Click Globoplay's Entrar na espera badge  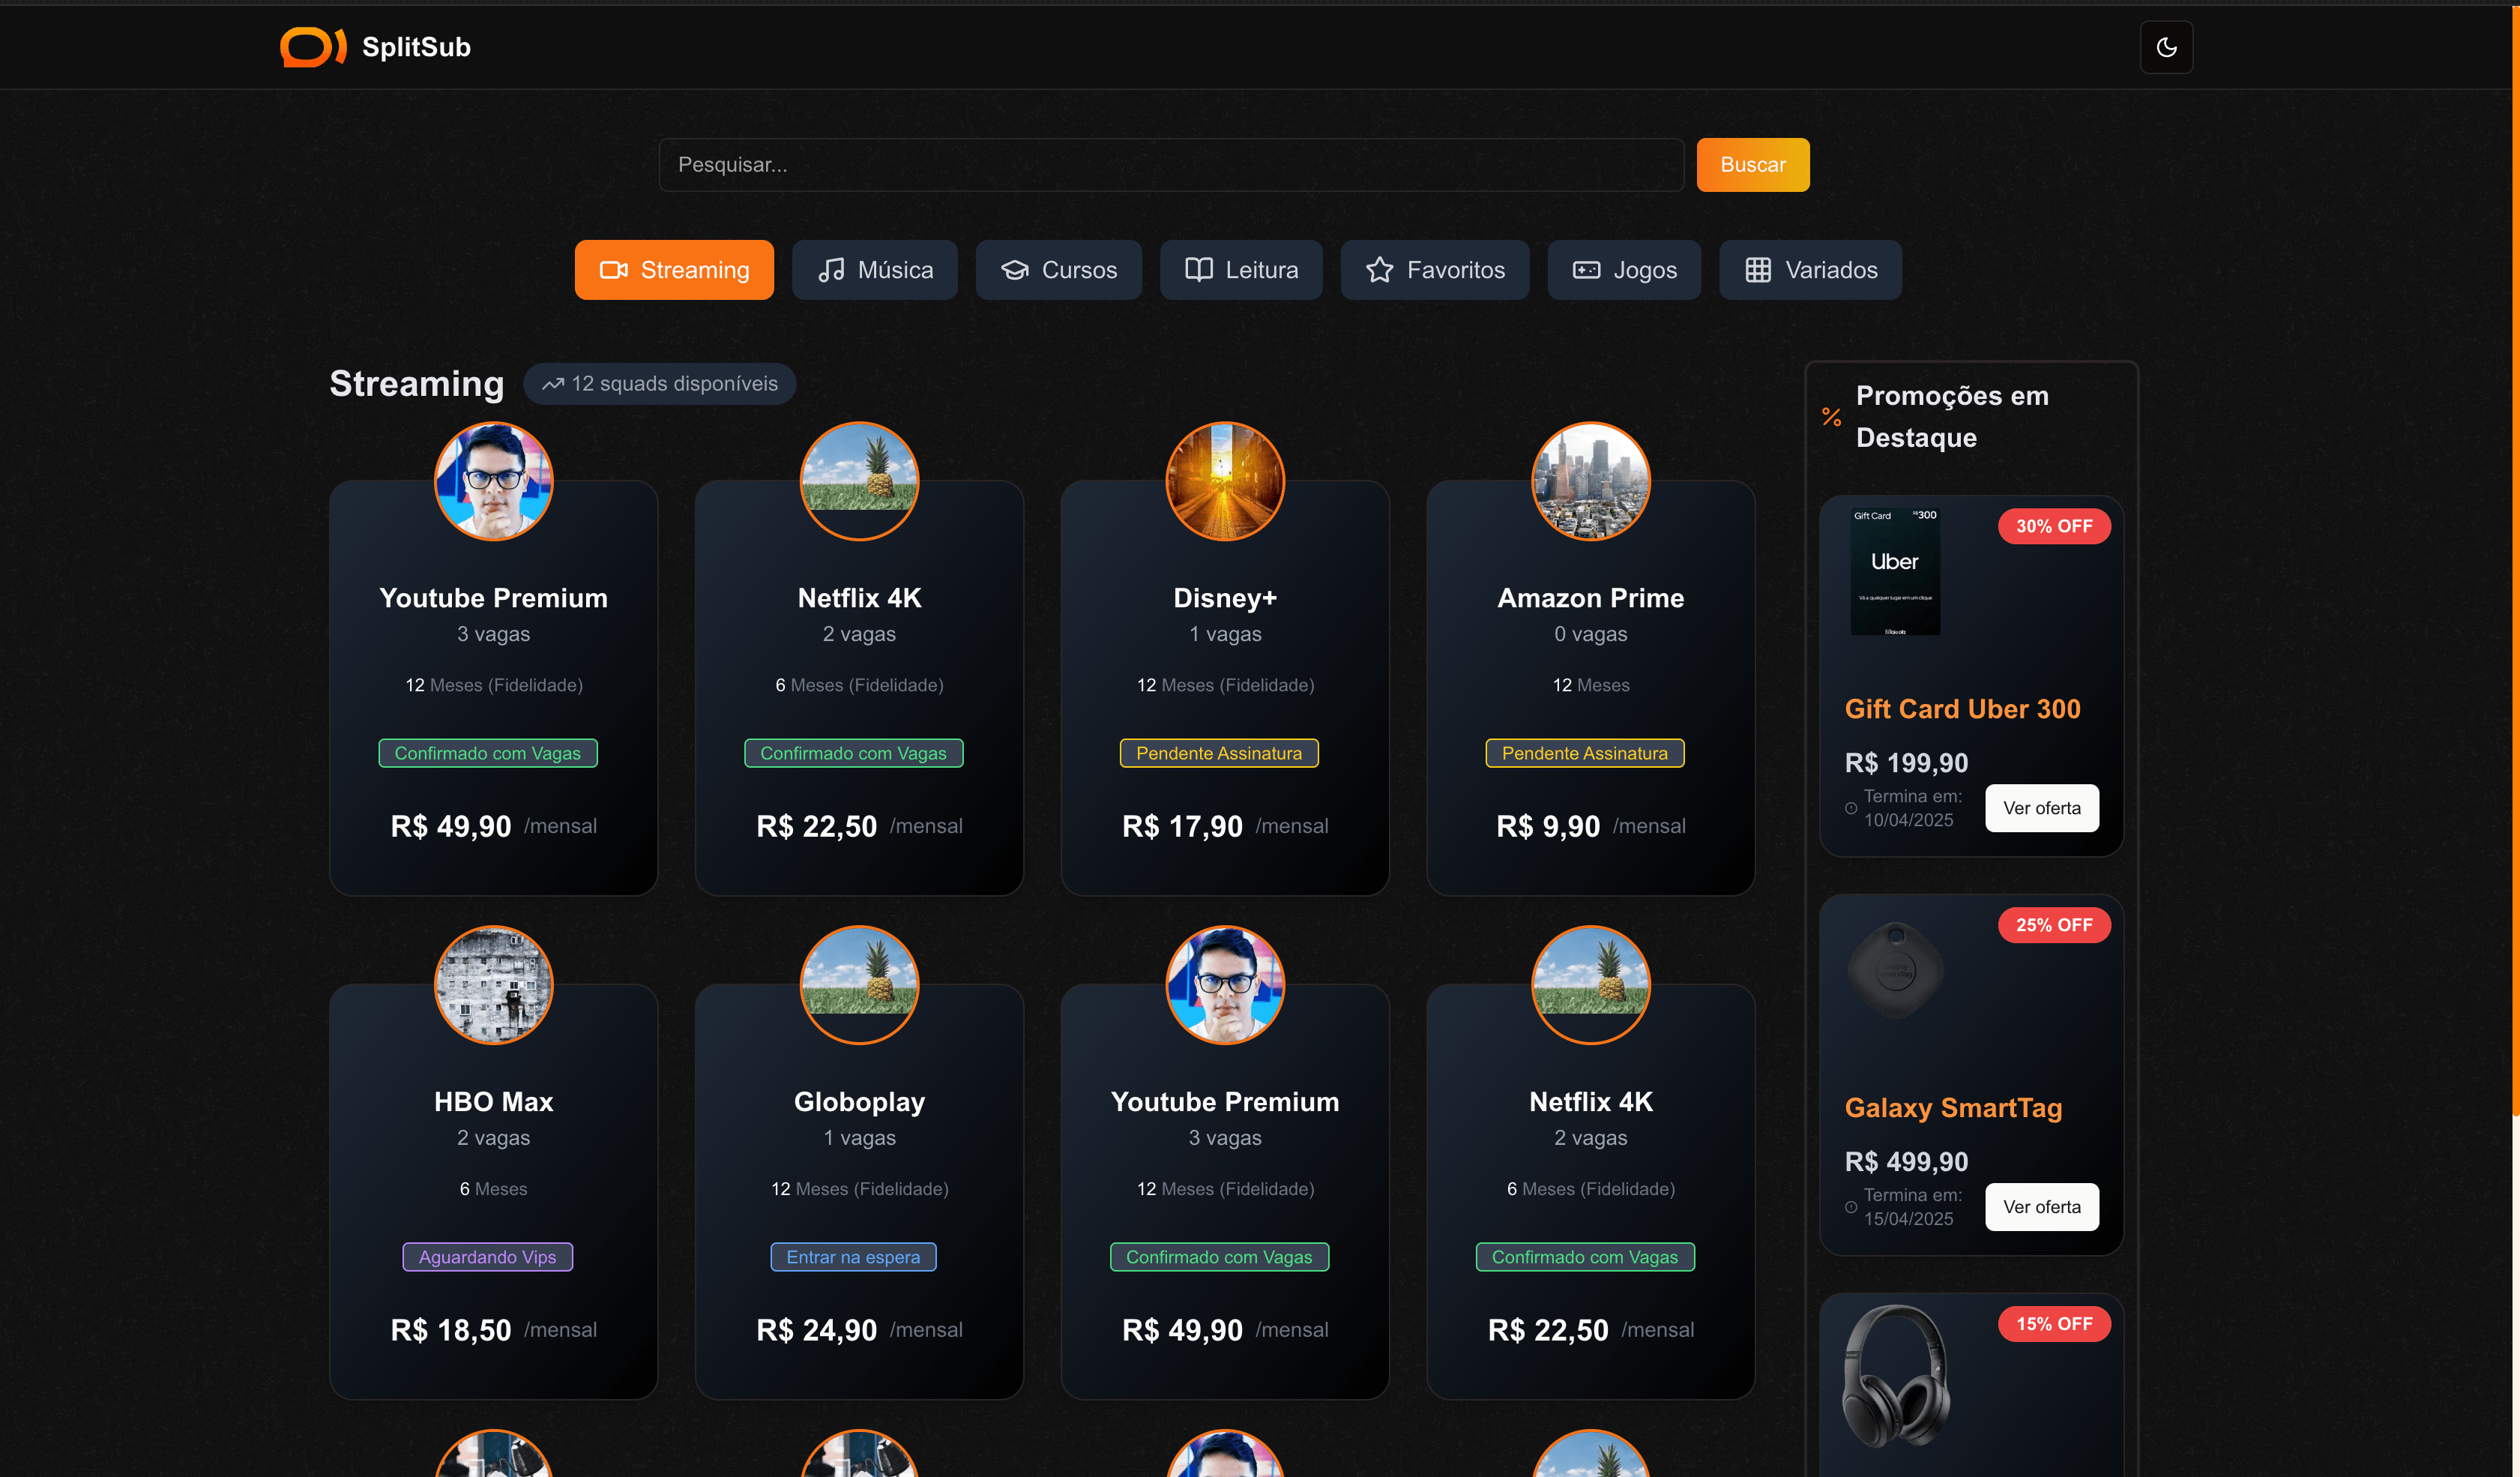(852, 1257)
